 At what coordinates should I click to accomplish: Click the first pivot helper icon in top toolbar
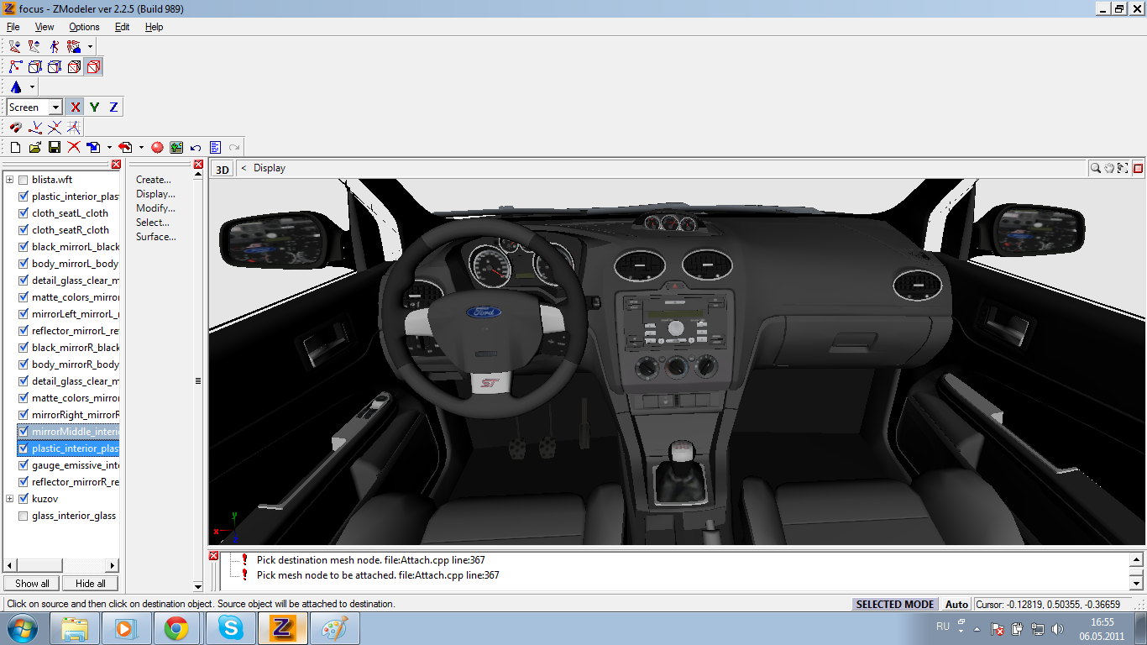pyautogui.click(x=16, y=46)
